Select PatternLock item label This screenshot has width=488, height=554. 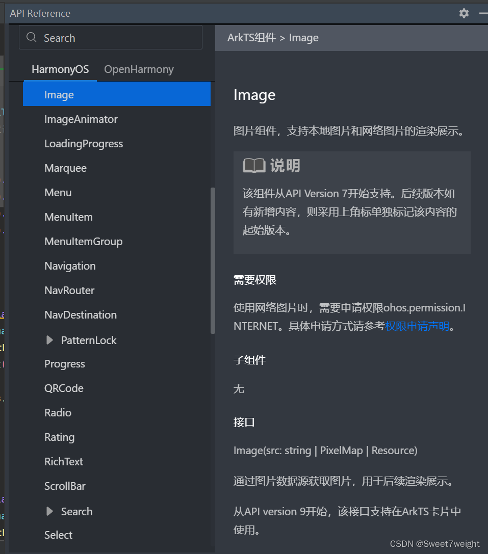coord(89,340)
